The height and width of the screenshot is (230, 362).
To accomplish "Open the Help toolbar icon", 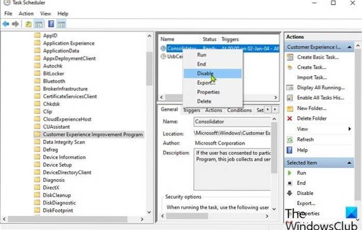I will pyautogui.click(x=51, y=24).
